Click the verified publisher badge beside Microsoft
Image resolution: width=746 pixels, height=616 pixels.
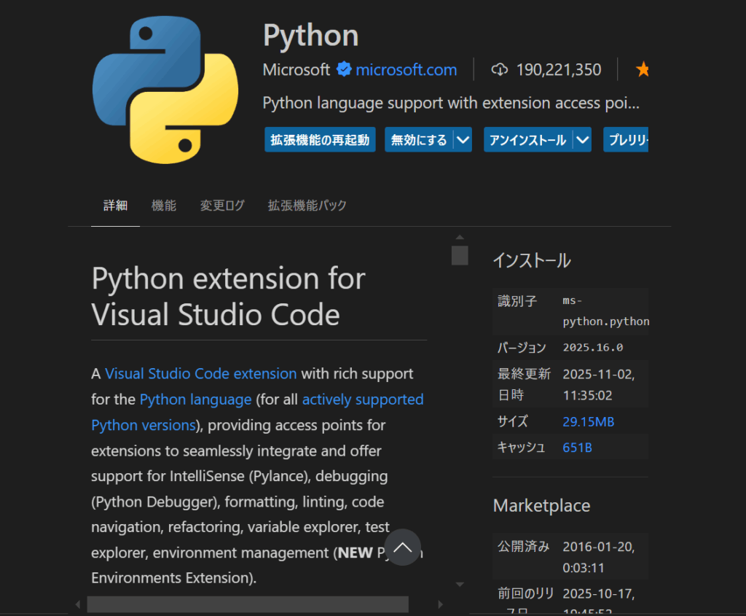coord(344,70)
